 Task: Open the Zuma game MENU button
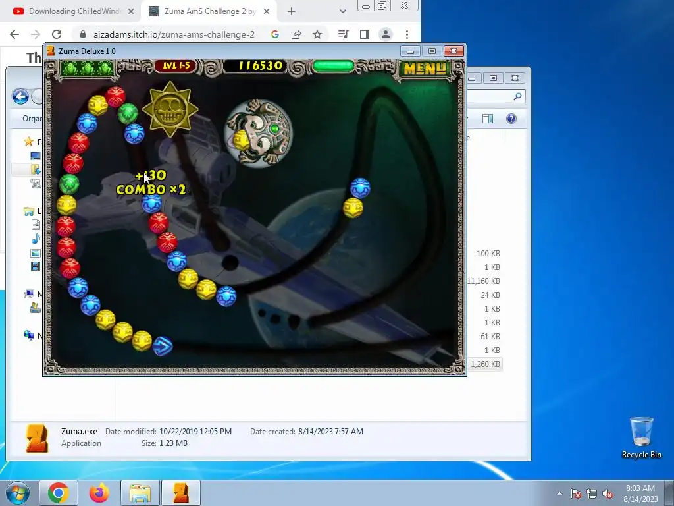coord(425,69)
